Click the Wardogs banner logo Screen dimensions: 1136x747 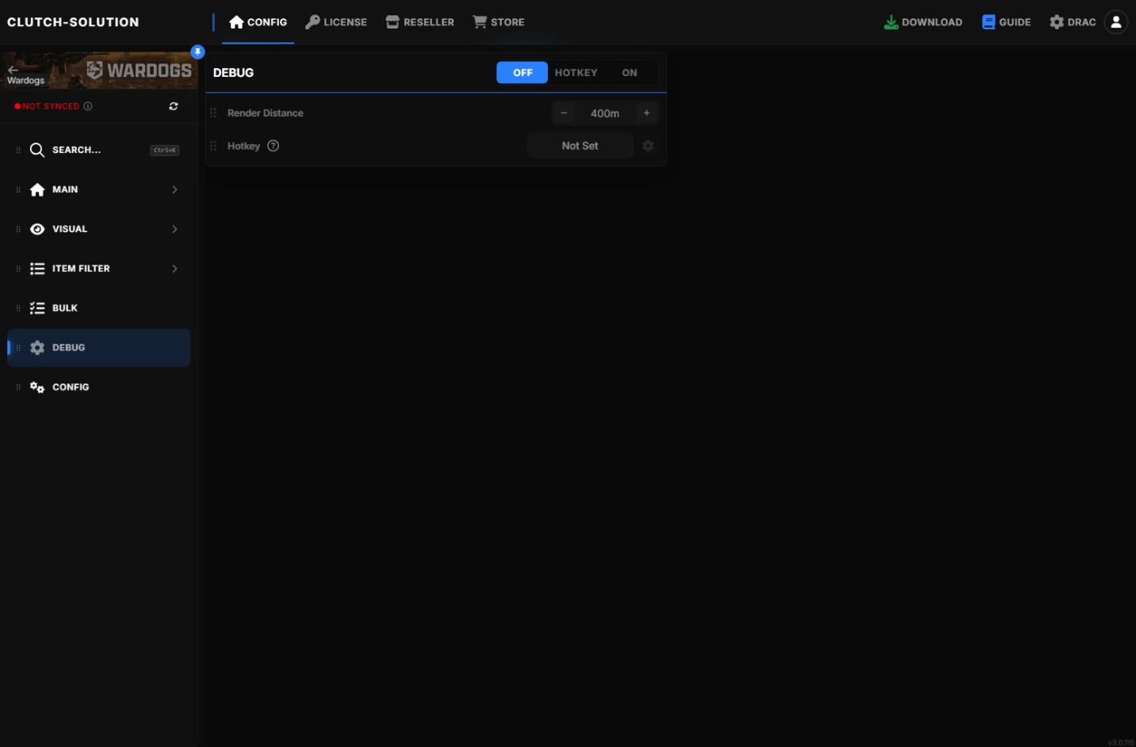click(140, 71)
